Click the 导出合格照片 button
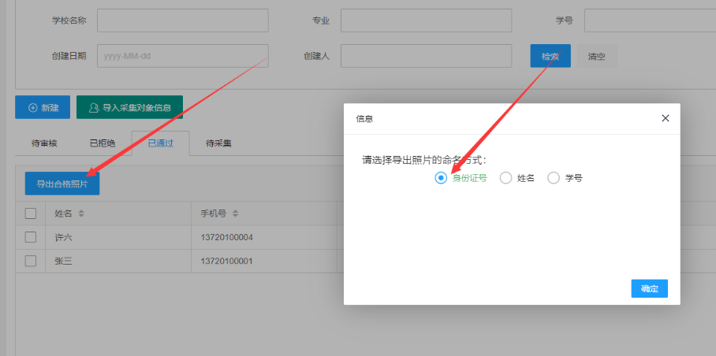Image resolution: width=716 pixels, height=356 pixels. point(62,184)
